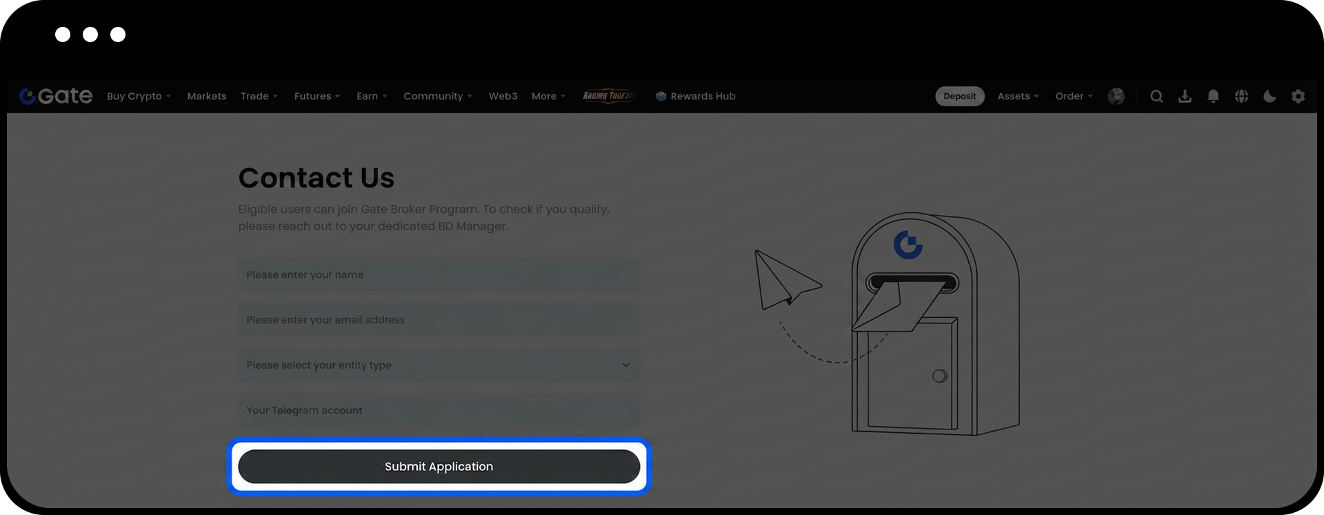
Task: Go to the Web3 menu item
Action: click(x=503, y=97)
